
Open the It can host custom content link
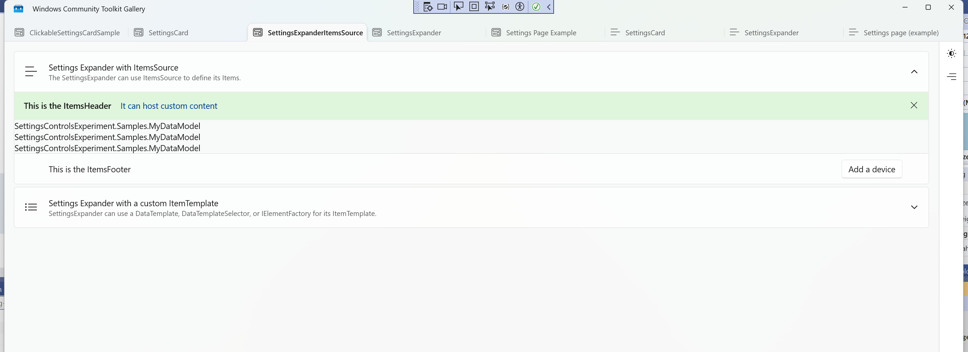tap(168, 106)
